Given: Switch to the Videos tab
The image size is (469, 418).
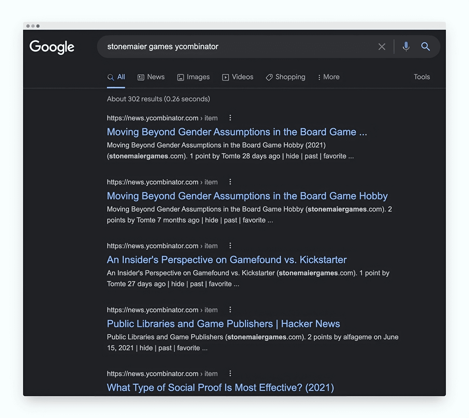Looking at the screenshot, I should click(238, 77).
